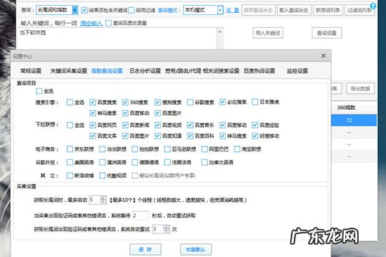The image size is (386, 257).
Task: Open the 宽带/路由/代理 tab
Action: 183,71
